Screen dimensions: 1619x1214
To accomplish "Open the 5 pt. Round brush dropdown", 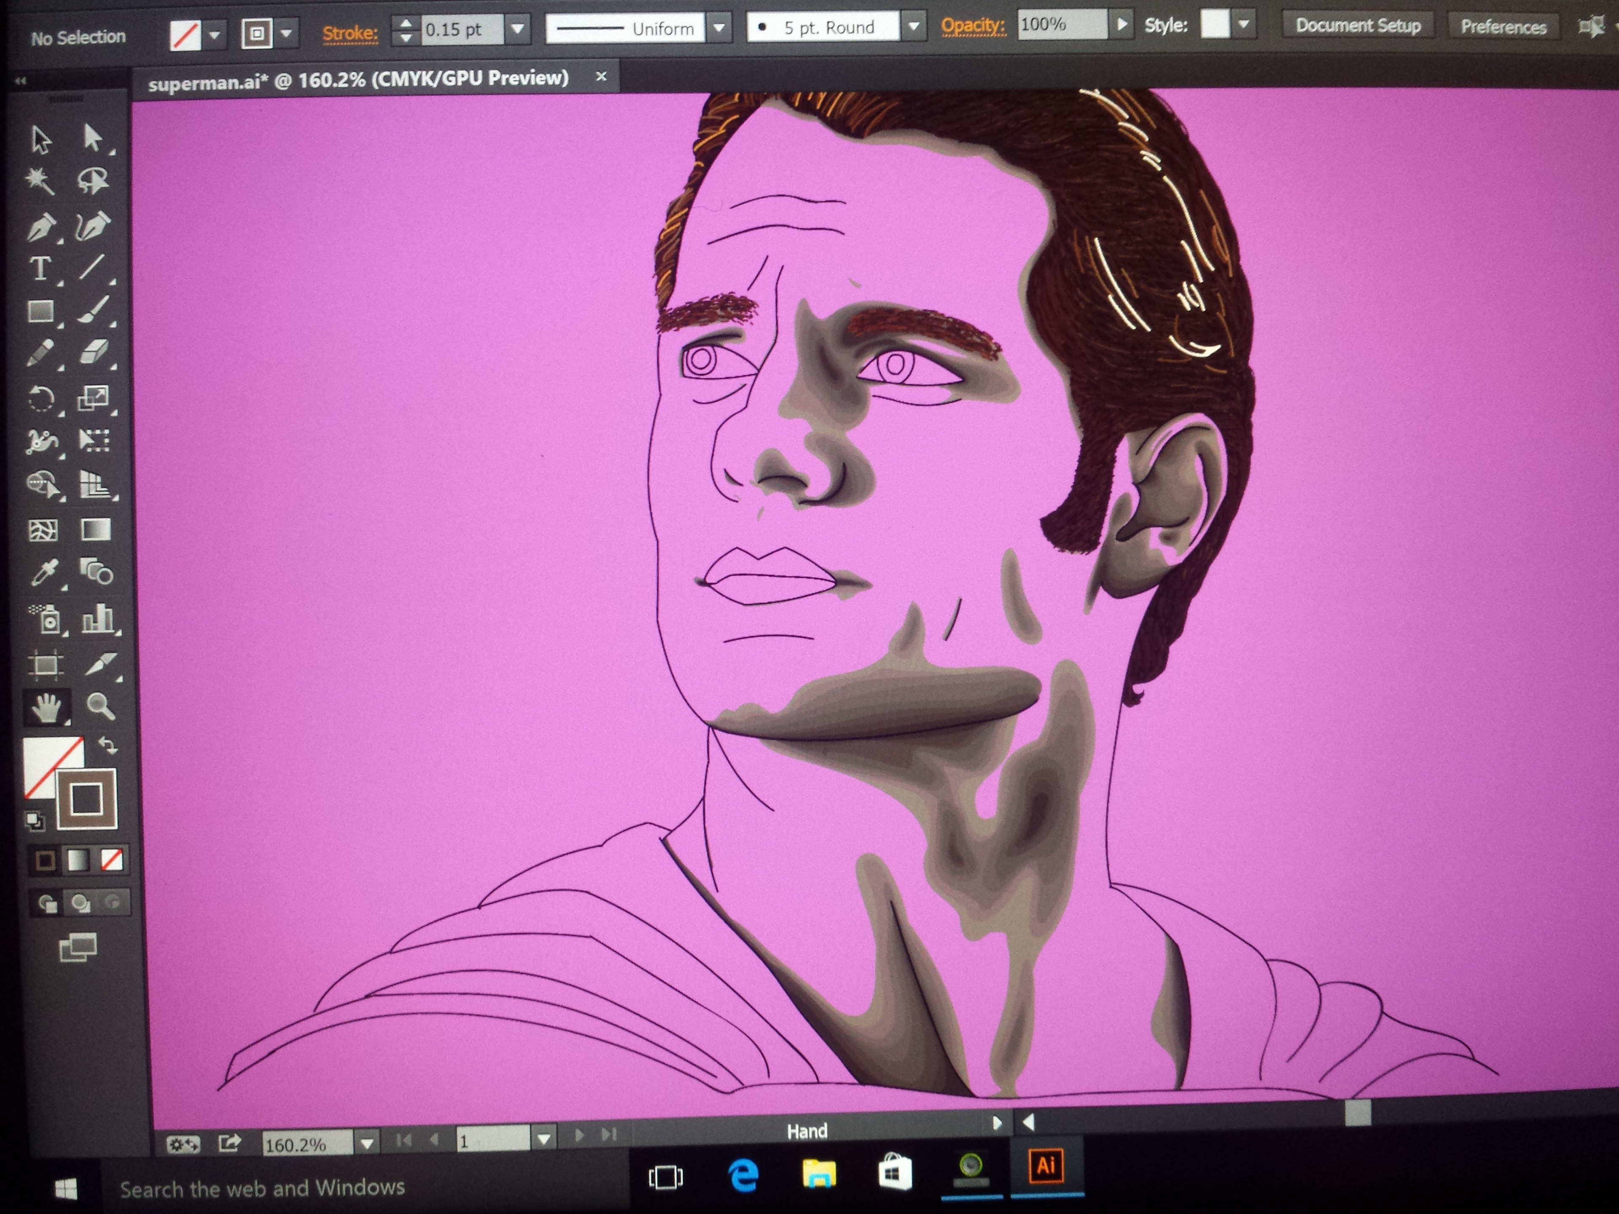I will [914, 27].
